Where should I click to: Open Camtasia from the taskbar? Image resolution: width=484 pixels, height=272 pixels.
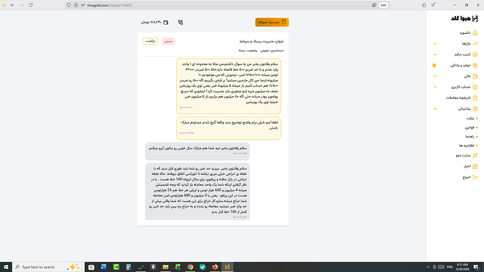[x=116, y=267]
